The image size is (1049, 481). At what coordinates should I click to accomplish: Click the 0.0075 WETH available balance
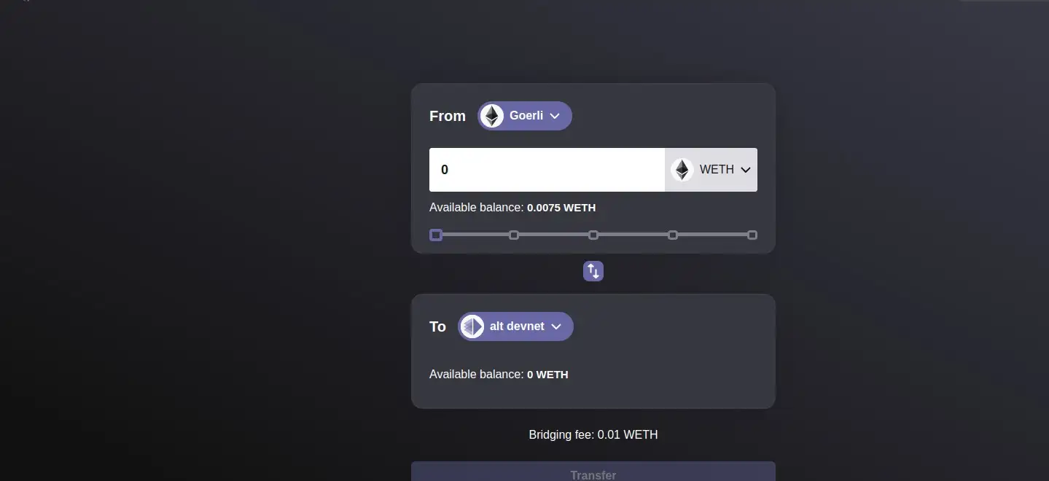561,208
